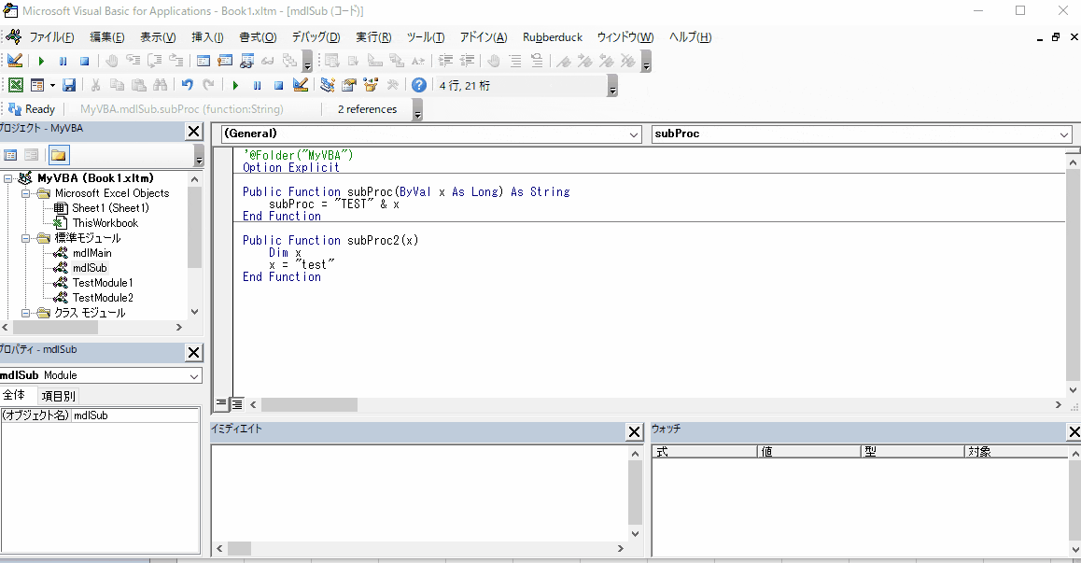The image size is (1081, 563).
Task: Pause execution using the Break icon
Action: 257,85
